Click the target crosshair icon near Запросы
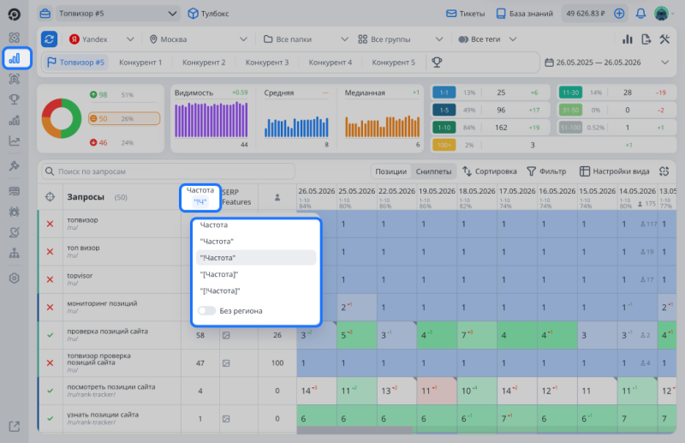 pos(51,197)
